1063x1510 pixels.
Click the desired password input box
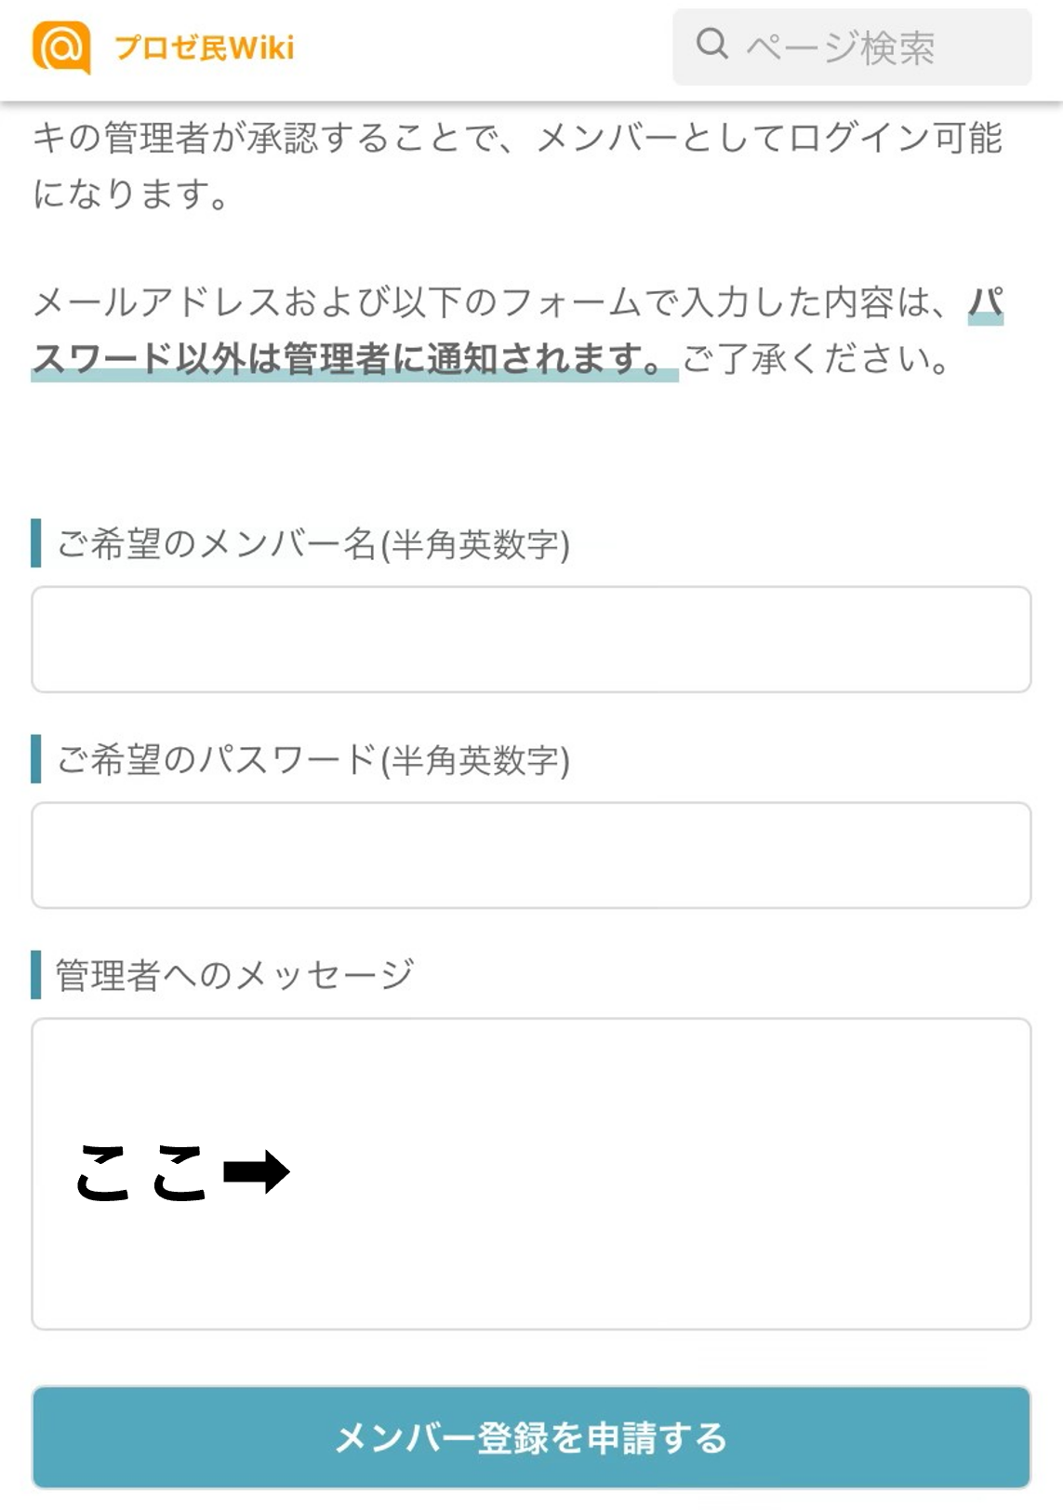(531, 855)
